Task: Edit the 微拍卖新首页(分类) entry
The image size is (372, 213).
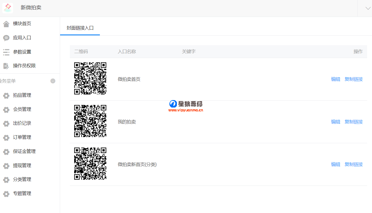Action: pyautogui.click(x=336, y=164)
